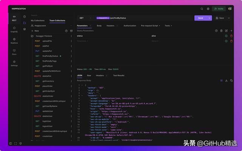Open the user profile avatar
242x151 pixels.
click(x=230, y=9)
